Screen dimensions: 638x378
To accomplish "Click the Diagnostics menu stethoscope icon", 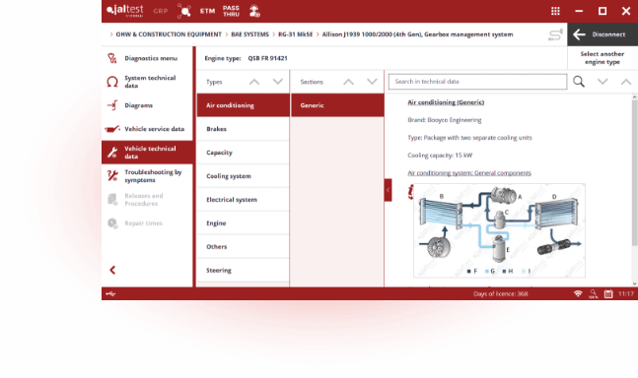I will click(x=112, y=58).
